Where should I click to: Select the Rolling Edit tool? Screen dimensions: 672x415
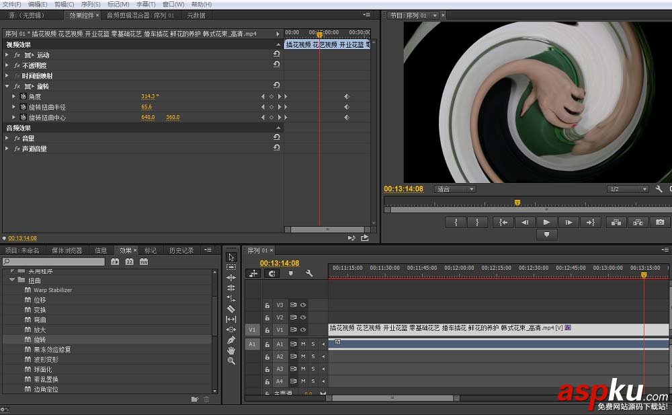pyautogui.click(x=231, y=288)
